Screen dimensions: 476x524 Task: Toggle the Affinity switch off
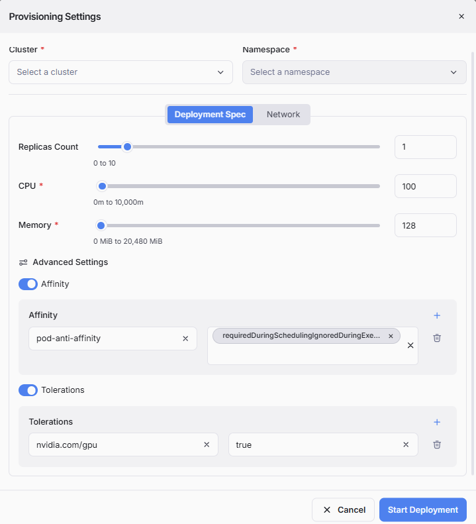(x=28, y=284)
